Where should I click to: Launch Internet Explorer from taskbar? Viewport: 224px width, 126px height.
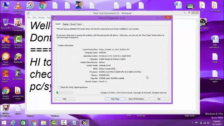tap(13, 123)
